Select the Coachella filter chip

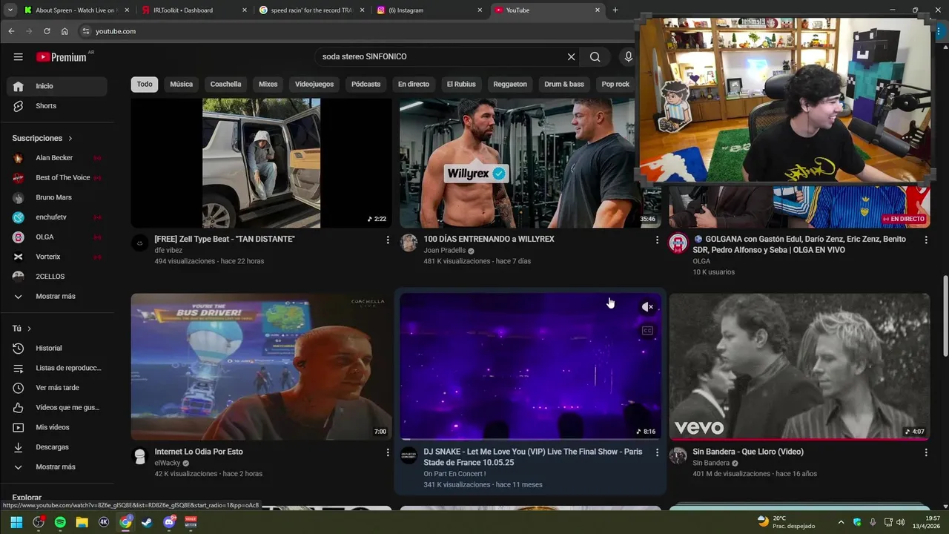pyautogui.click(x=225, y=84)
